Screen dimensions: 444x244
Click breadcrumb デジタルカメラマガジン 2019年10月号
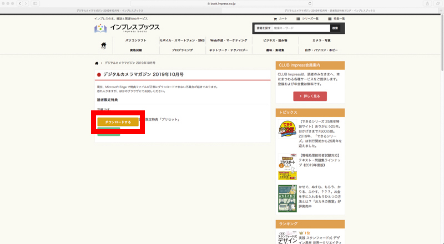pyautogui.click(x=130, y=63)
